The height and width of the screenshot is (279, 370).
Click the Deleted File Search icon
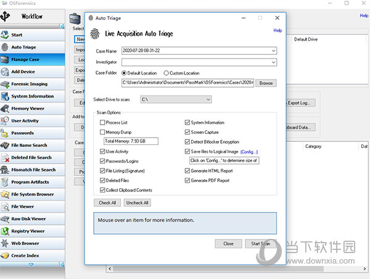(x=5, y=157)
